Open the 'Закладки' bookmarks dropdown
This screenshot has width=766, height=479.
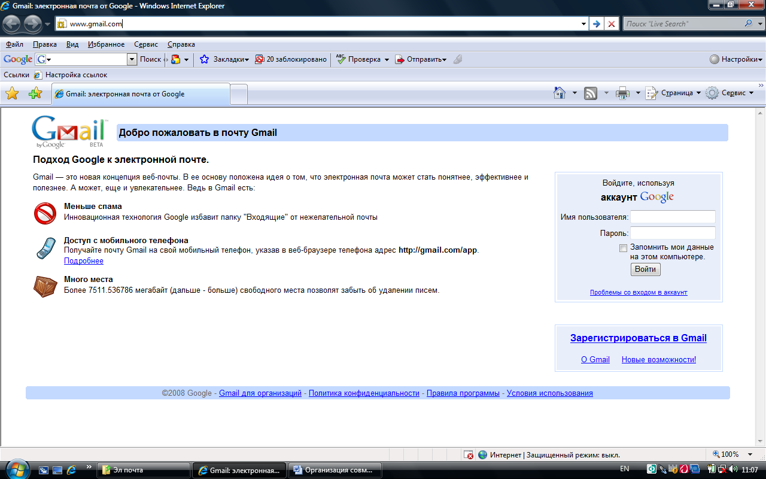click(247, 59)
